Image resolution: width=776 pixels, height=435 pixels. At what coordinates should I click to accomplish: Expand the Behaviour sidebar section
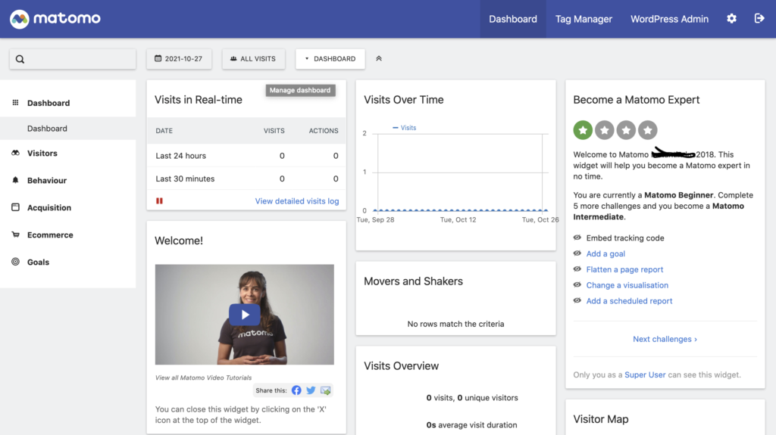pyautogui.click(x=46, y=180)
